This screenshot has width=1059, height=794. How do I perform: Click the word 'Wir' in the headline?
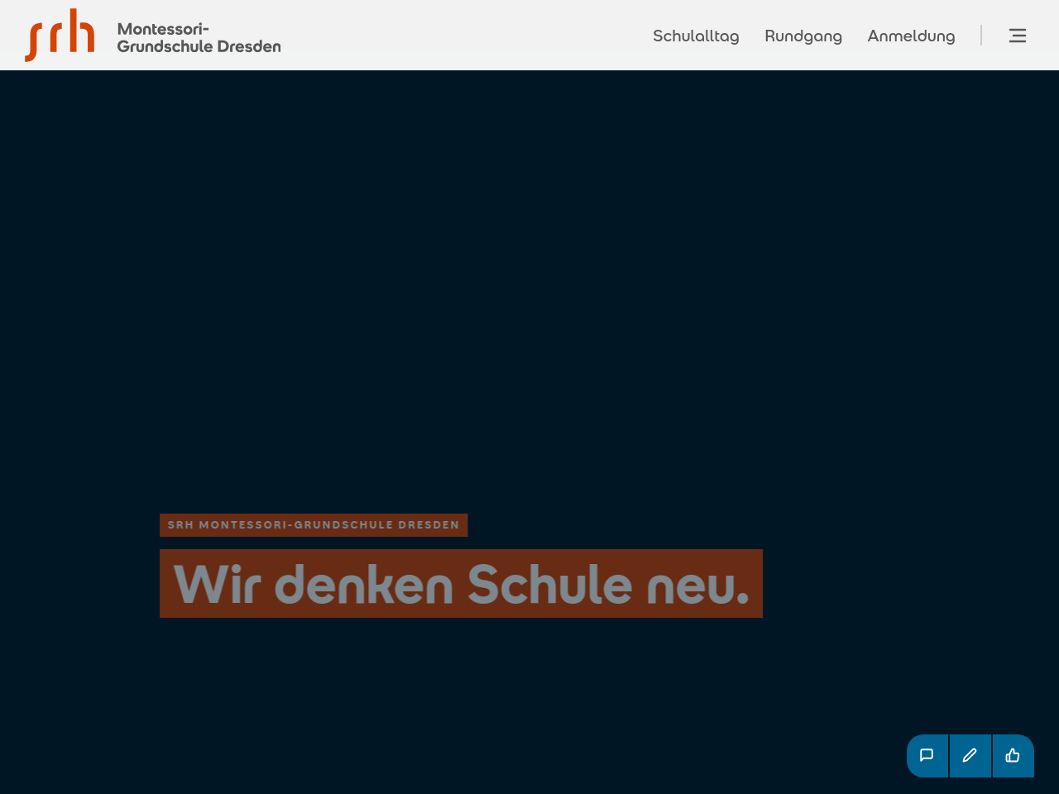point(217,584)
